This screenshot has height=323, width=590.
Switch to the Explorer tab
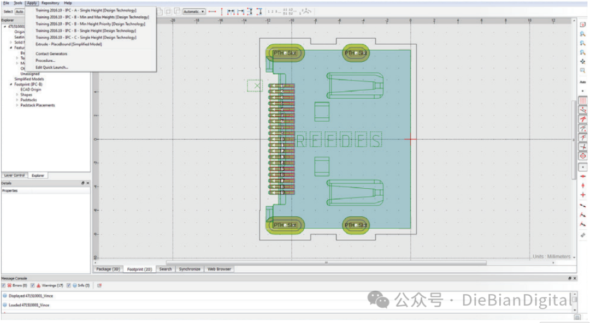38,176
